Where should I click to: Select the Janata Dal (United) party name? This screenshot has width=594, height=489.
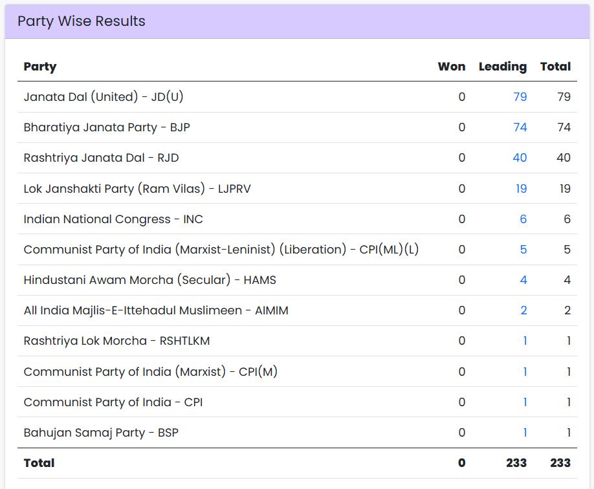click(x=104, y=97)
